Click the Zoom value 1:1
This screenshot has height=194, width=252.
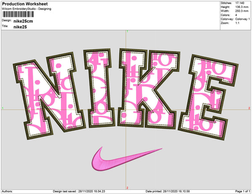click(237, 23)
